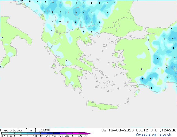Screen dimensions: 177x137
Task: Click the 'Su 16-08-2026' date text
Action: pos(118,130)
